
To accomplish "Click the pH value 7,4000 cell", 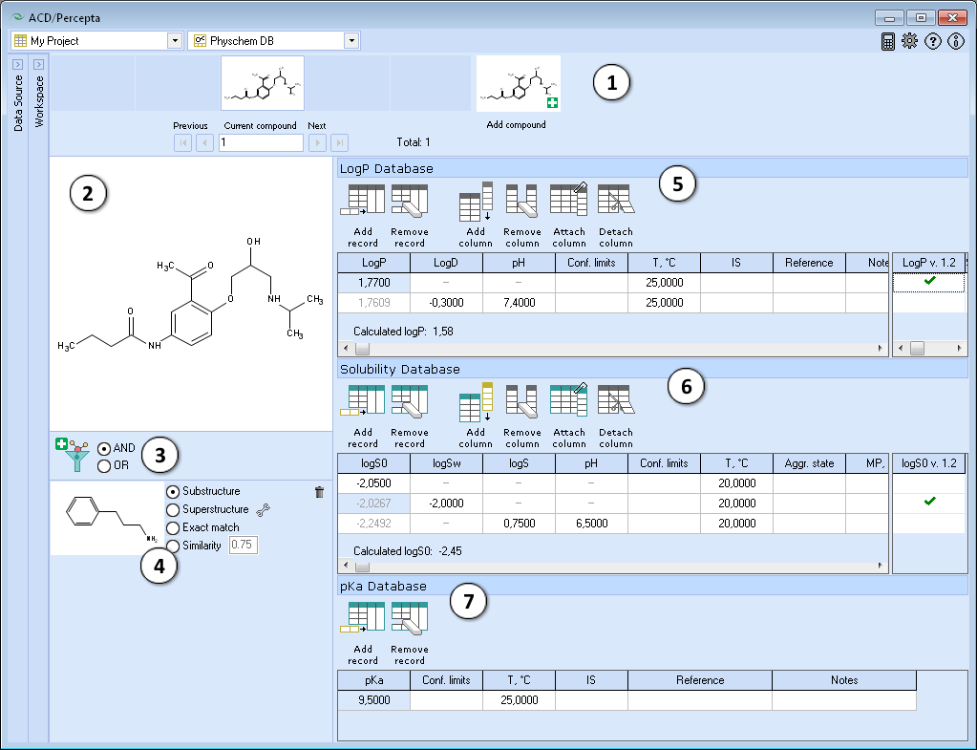I will click(x=519, y=303).
